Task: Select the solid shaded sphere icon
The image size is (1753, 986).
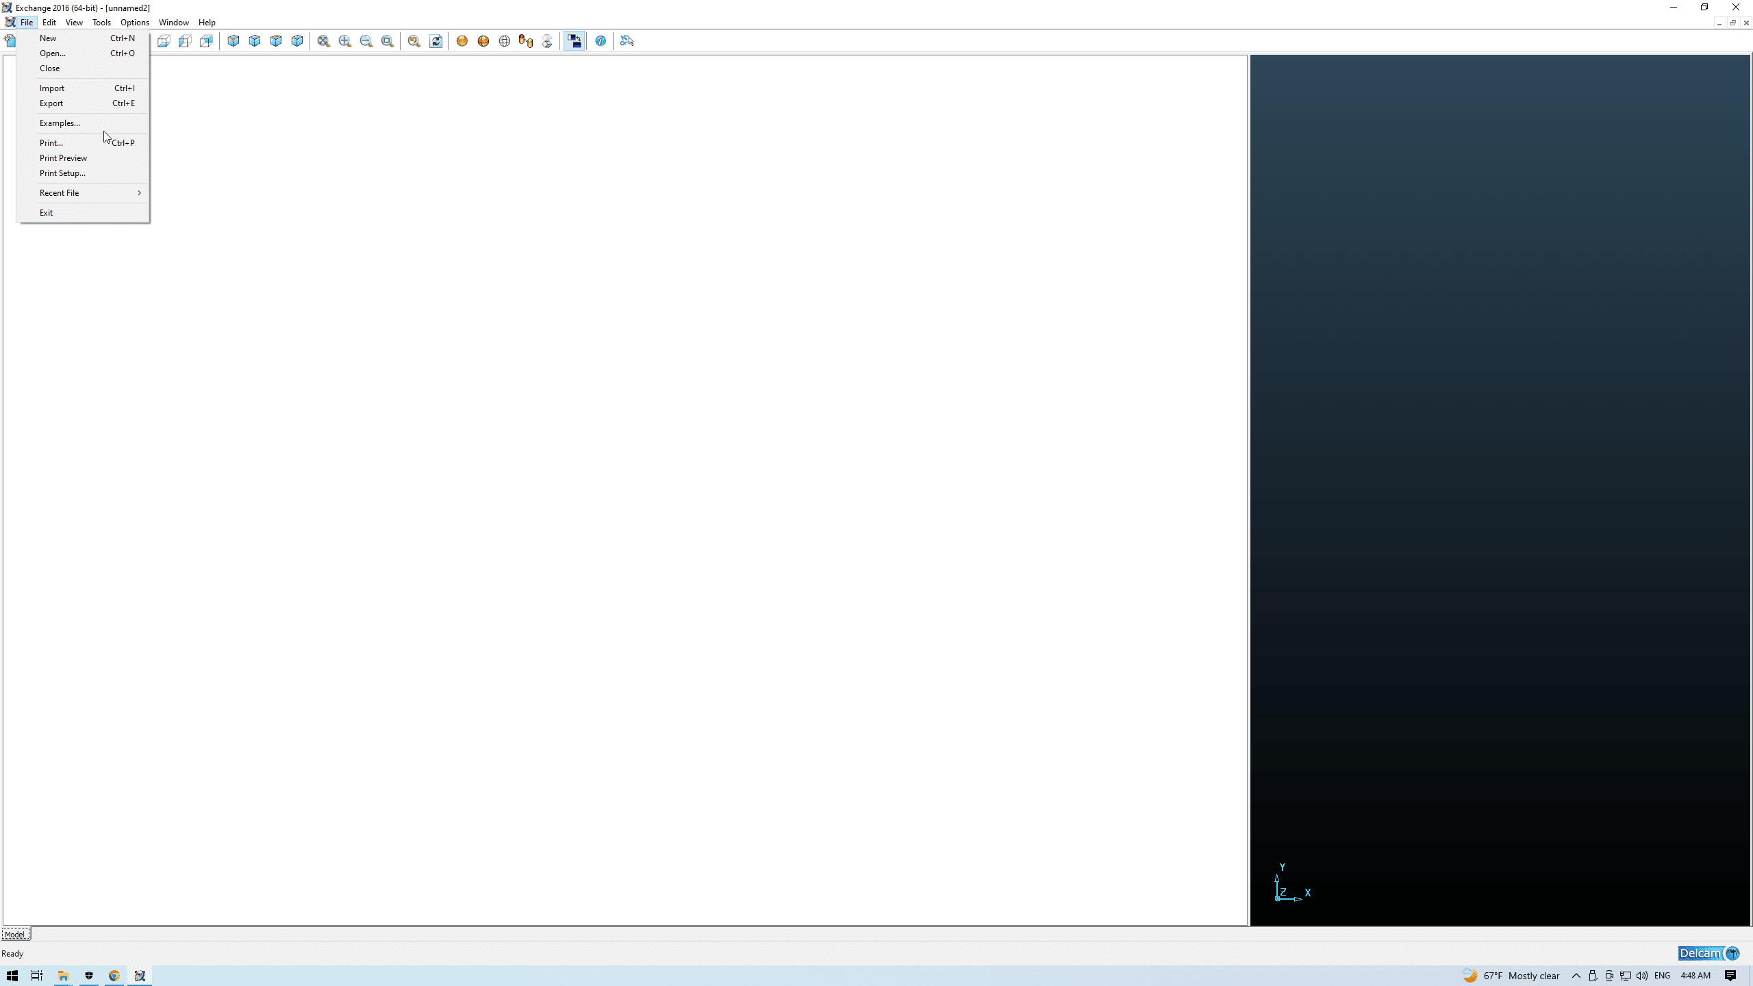Action: 462,41
